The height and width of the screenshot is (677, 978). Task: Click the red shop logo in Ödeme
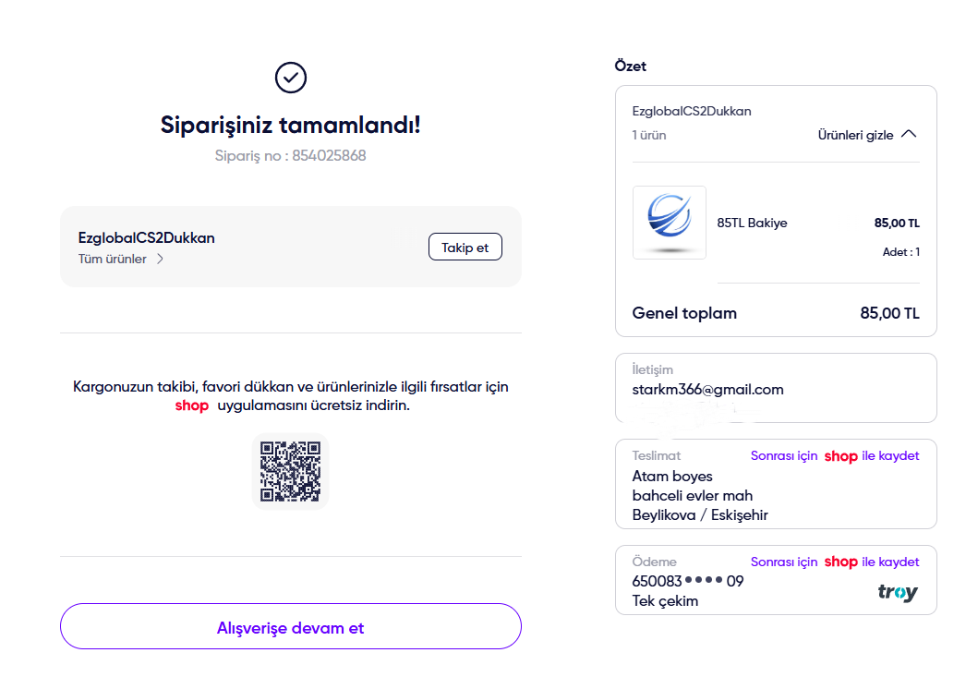click(x=840, y=562)
